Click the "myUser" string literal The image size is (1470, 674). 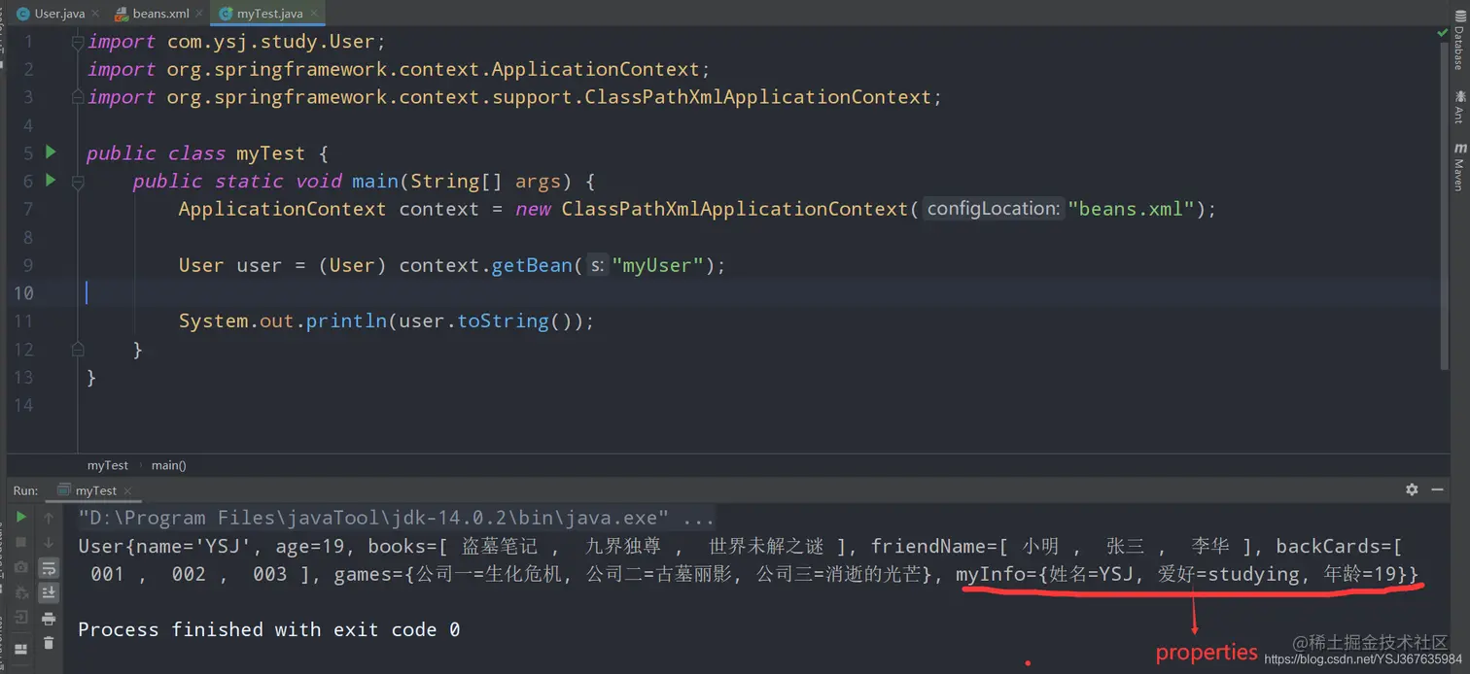point(658,265)
